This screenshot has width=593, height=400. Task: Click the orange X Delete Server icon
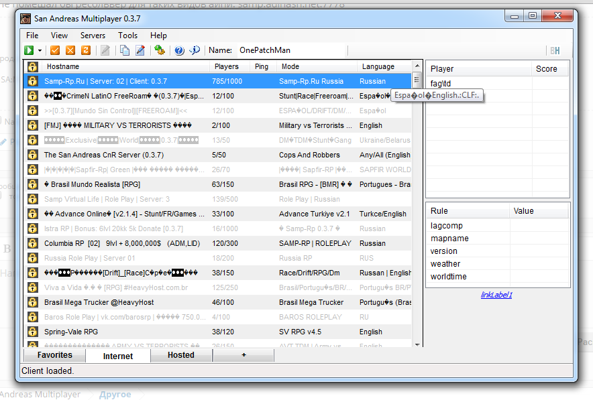click(x=70, y=50)
